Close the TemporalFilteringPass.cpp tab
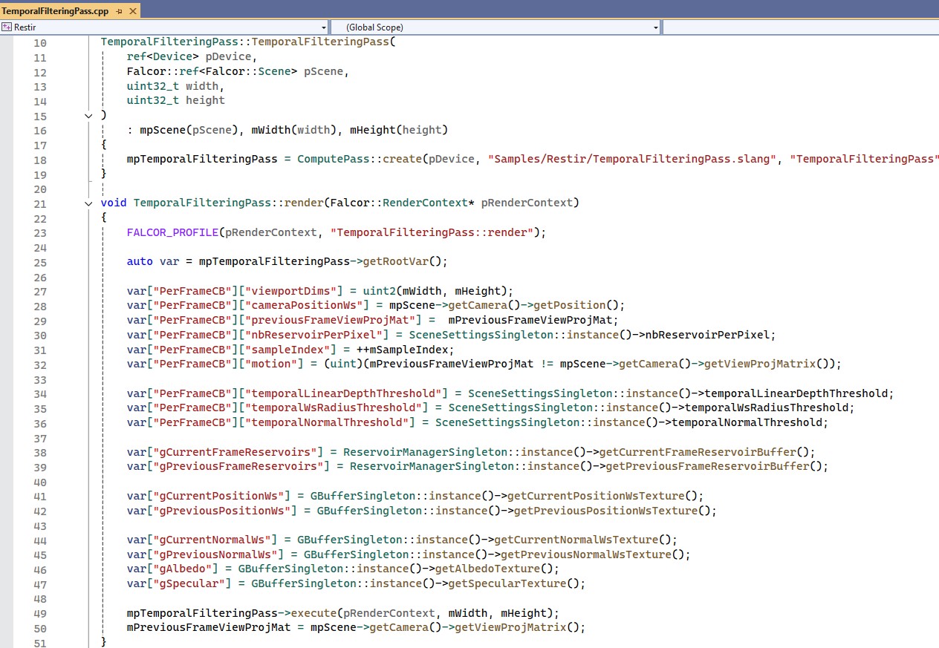939x648 pixels. click(x=133, y=11)
